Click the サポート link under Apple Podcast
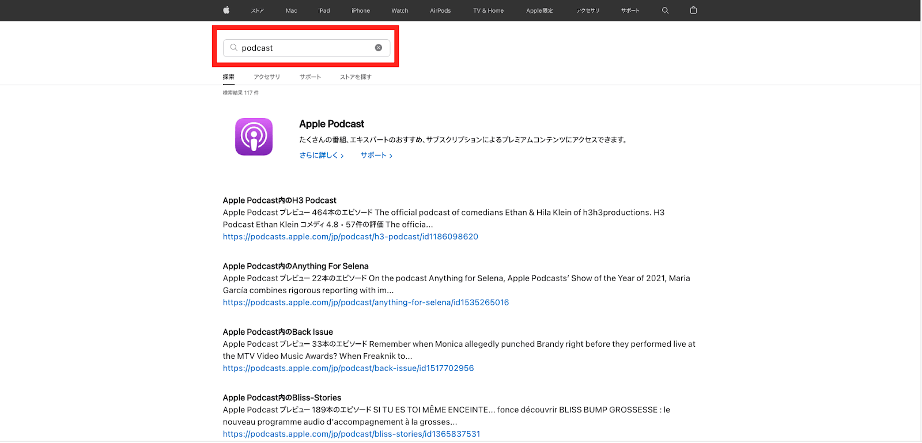The image size is (922, 443). [x=376, y=155]
